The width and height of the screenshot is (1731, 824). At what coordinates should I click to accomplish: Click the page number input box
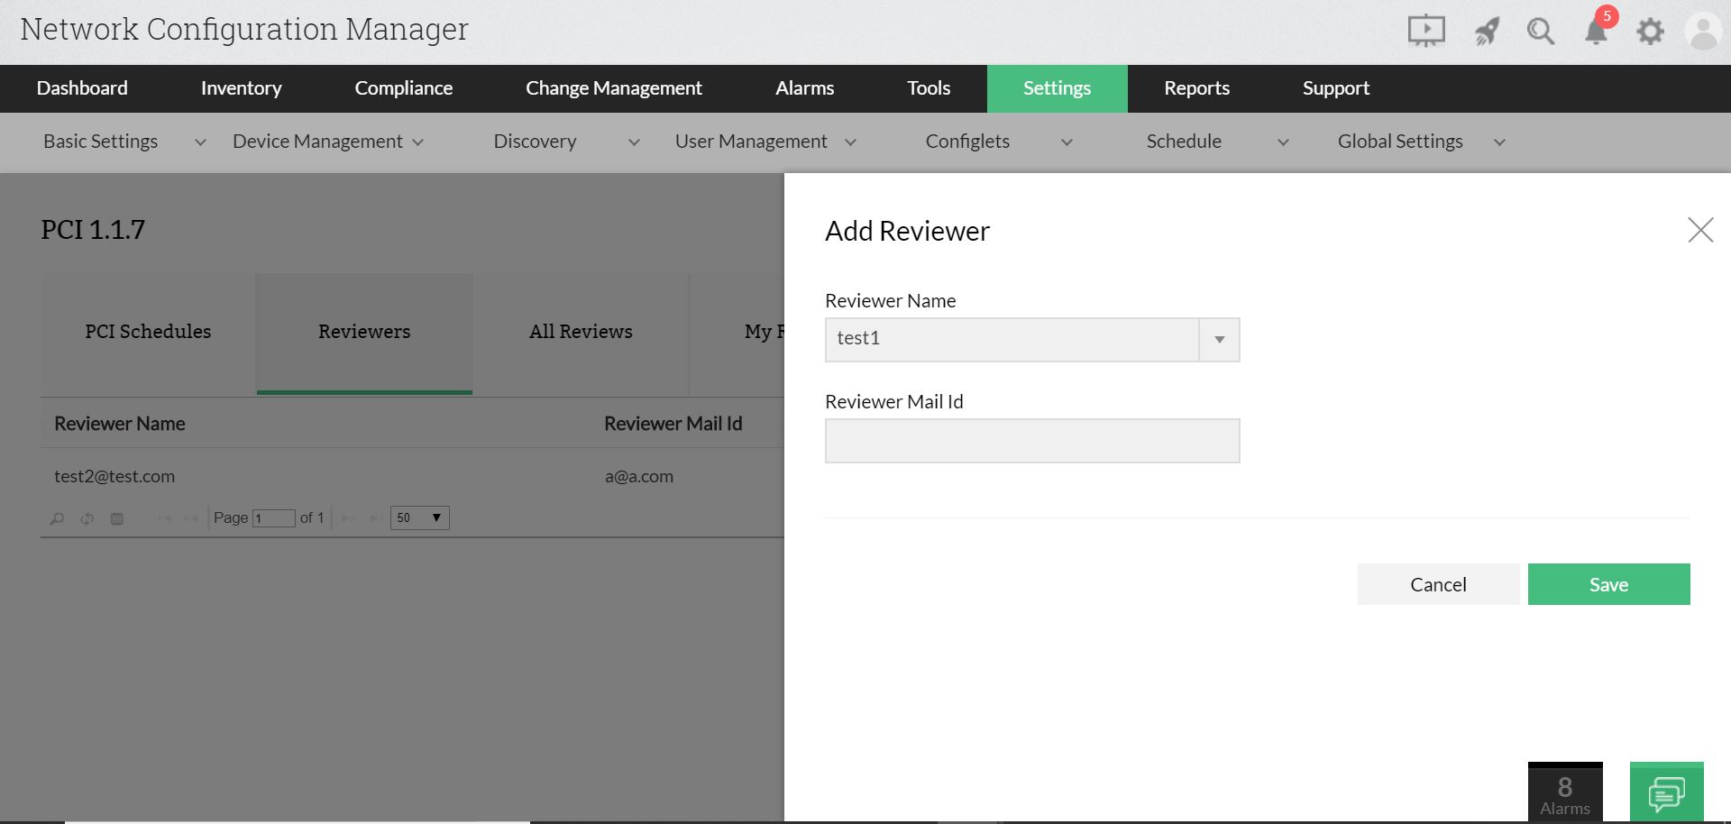click(274, 518)
